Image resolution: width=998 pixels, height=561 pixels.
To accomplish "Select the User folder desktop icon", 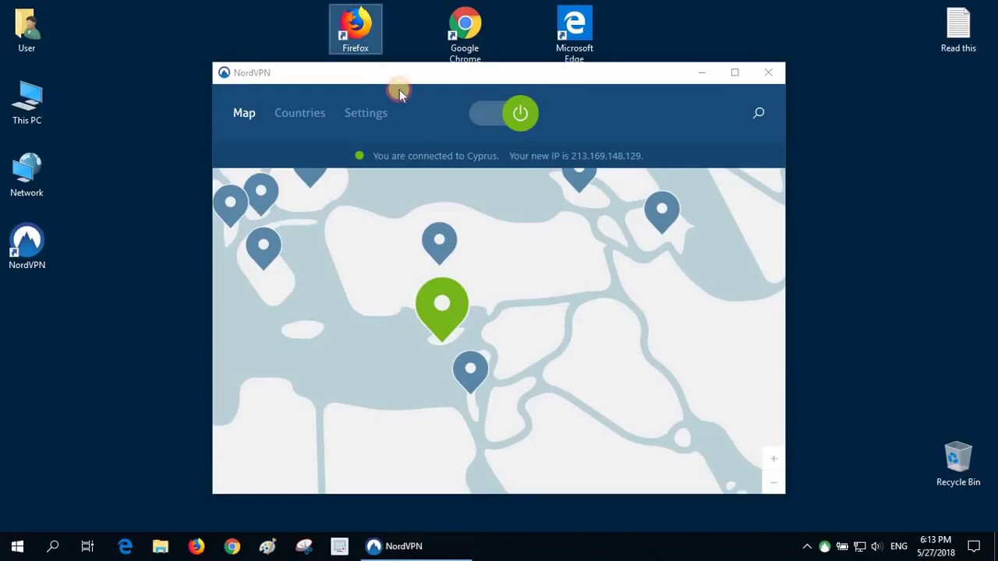I will (x=27, y=30).
